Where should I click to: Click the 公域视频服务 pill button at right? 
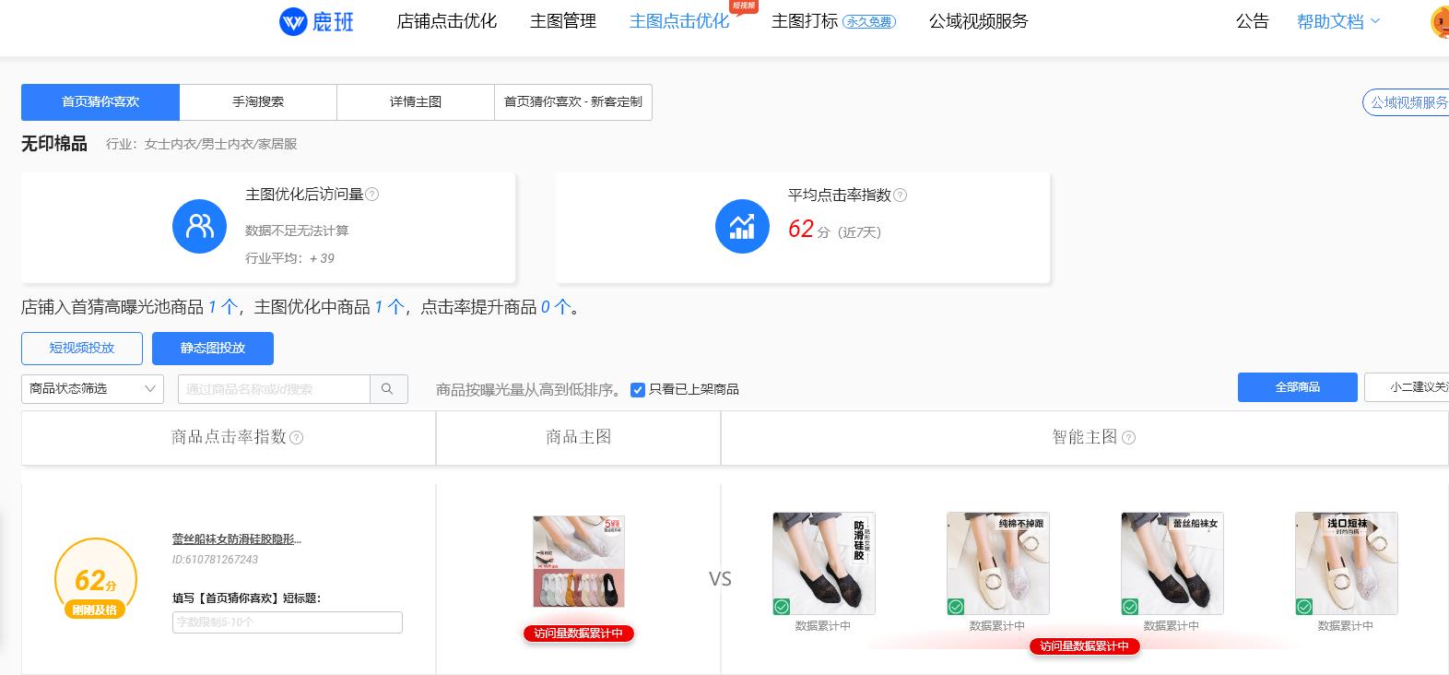tap(1406, 102)
